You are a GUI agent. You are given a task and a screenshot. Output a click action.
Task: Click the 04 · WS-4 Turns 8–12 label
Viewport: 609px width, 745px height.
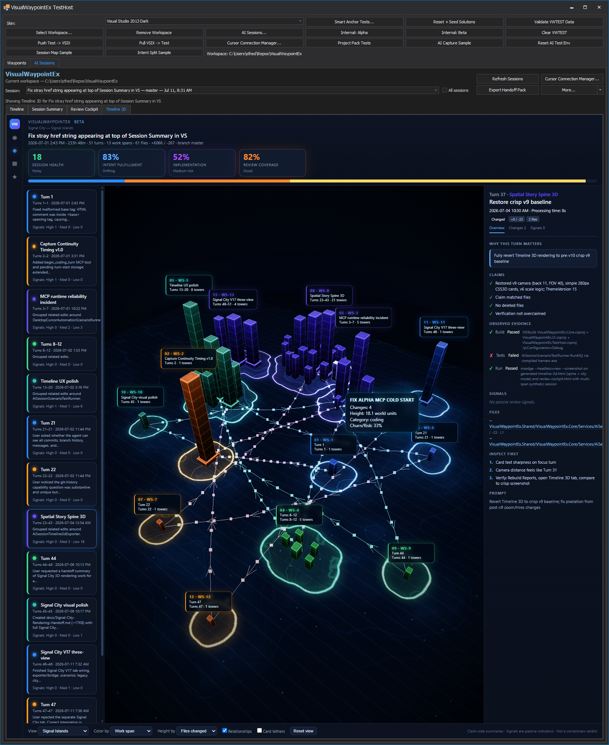point(299,515)
